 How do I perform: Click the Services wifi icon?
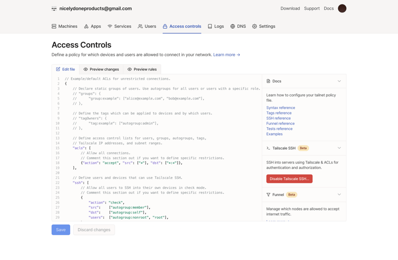110,26
